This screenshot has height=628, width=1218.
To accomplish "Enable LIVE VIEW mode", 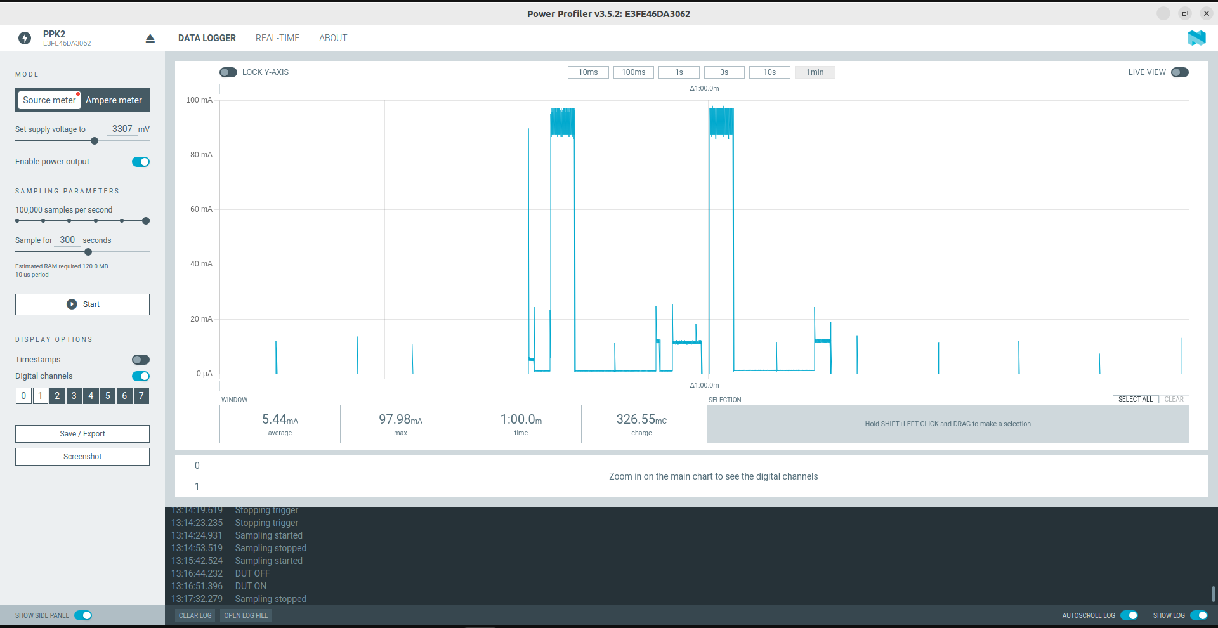I will click(1181, 72).
